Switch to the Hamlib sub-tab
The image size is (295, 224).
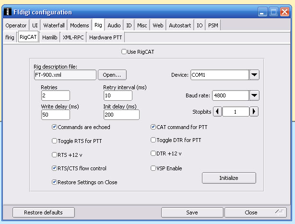pos(50,37)
